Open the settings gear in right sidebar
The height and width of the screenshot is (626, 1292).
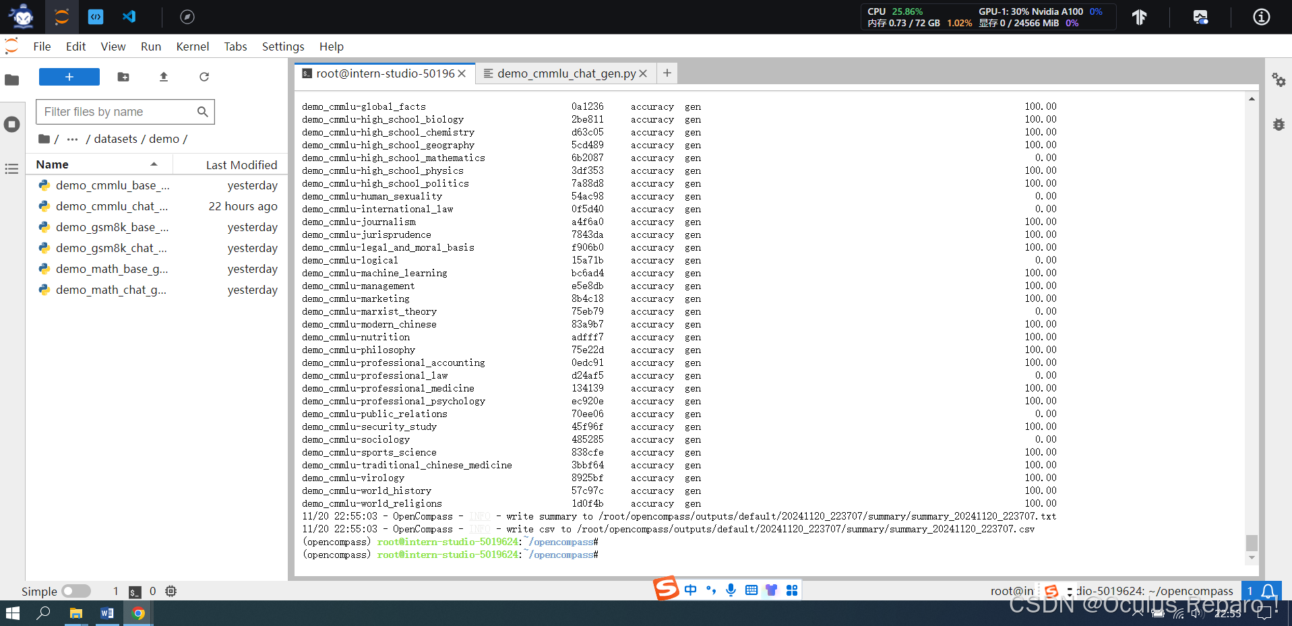[1279, 80]
